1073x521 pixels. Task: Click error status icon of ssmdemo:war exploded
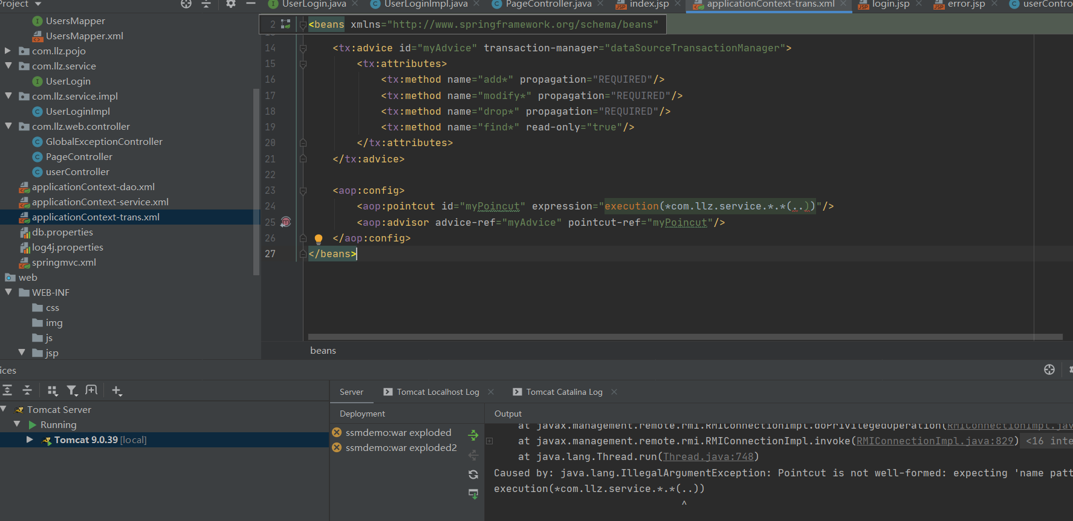point(337,432)
